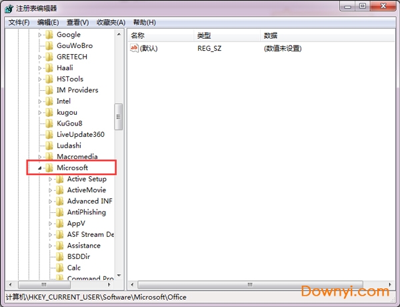The height and width of the screenshot is (307, 400).
Task: Click the ASF Stream De folder icon
Action: pos(60,234)
